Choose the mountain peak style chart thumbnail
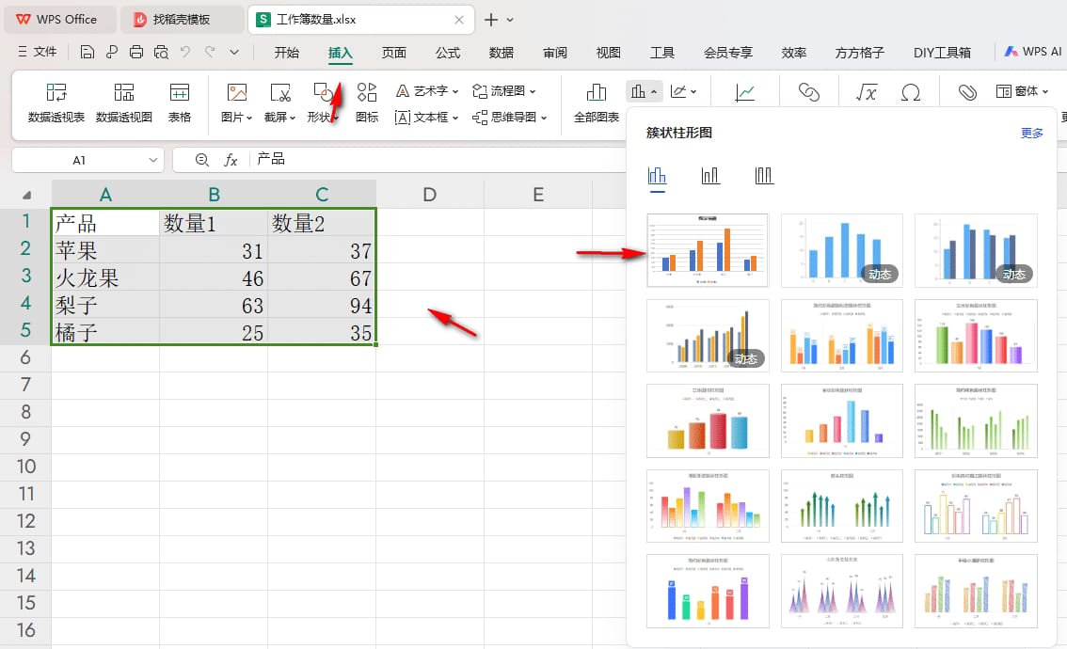This screenshot has height=649, width=1067. point(842,591)
